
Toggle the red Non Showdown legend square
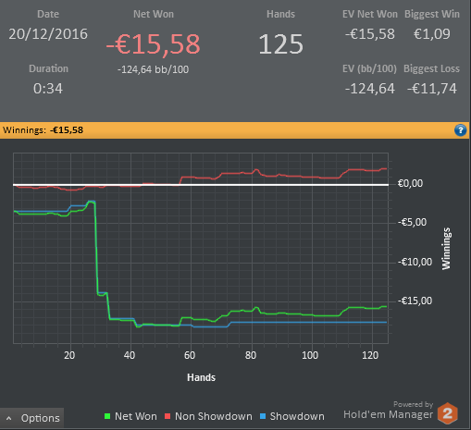click(167, 416)
